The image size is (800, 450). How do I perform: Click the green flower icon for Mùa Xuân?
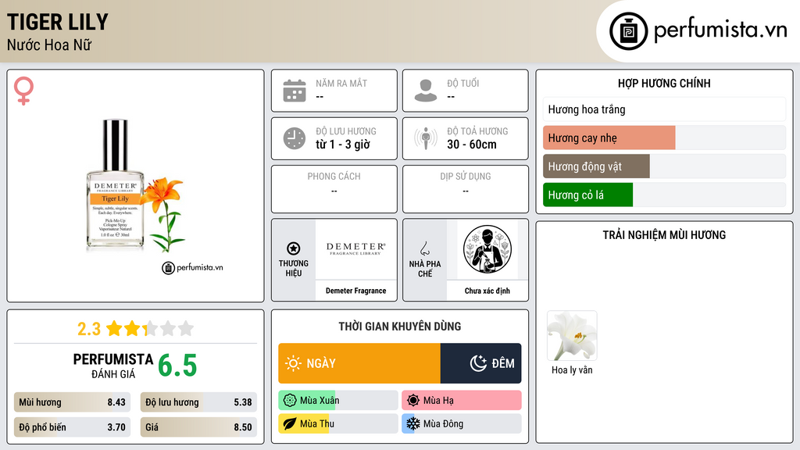289,401
